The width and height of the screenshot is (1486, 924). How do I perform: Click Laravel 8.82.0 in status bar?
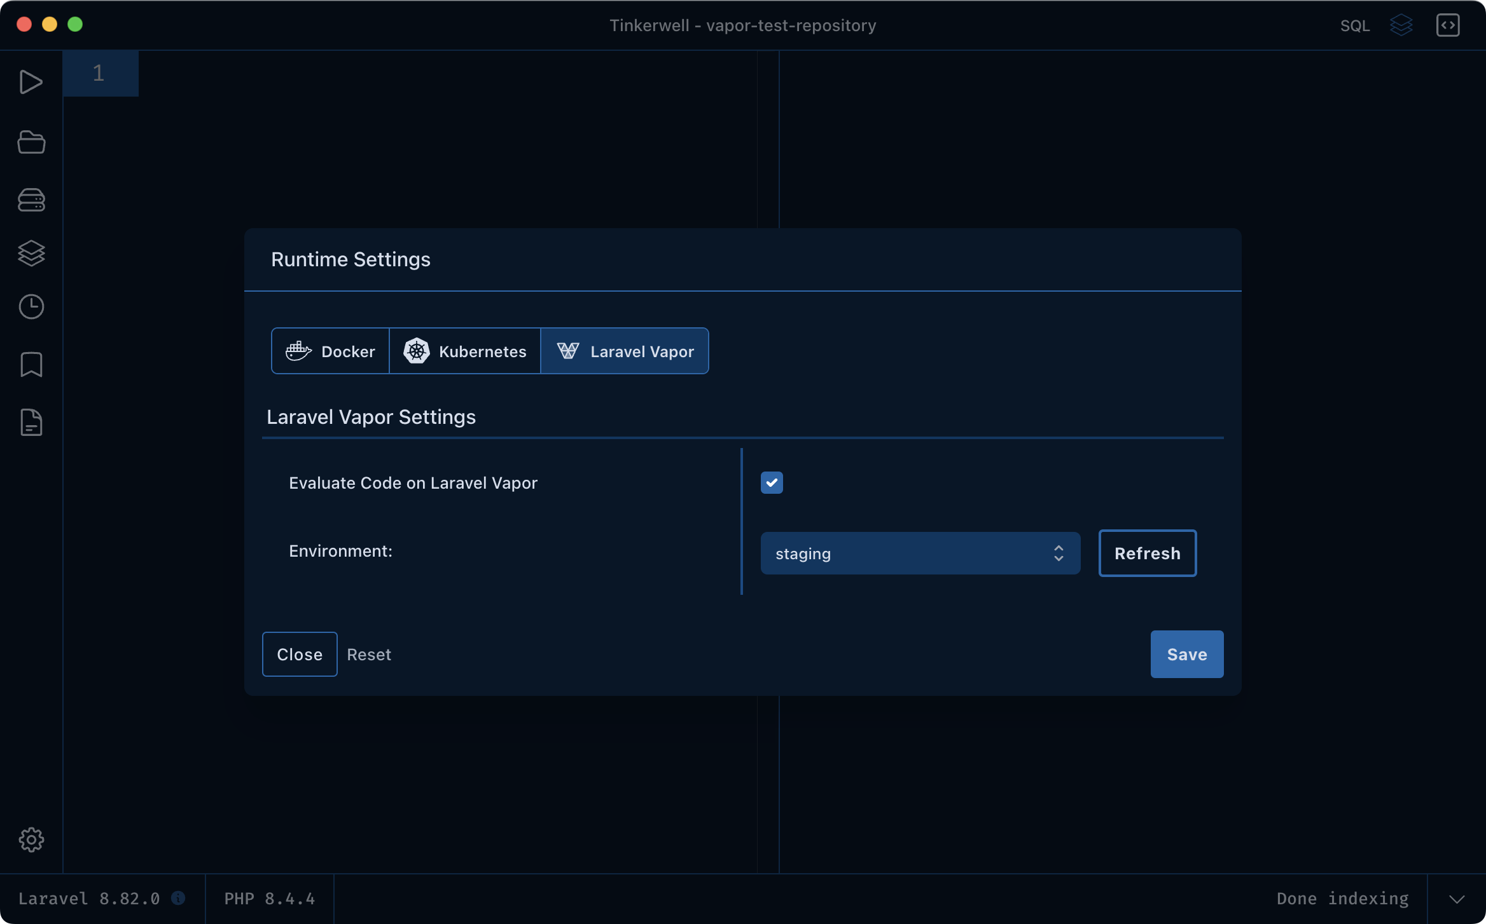[x=89, y=899]
